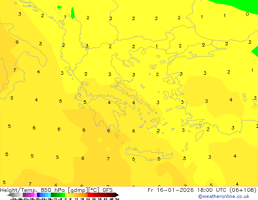Click the [gdmp] unit label
This screenshot has width=258, height=200.
pyautogui.click(x=78, y=190)
